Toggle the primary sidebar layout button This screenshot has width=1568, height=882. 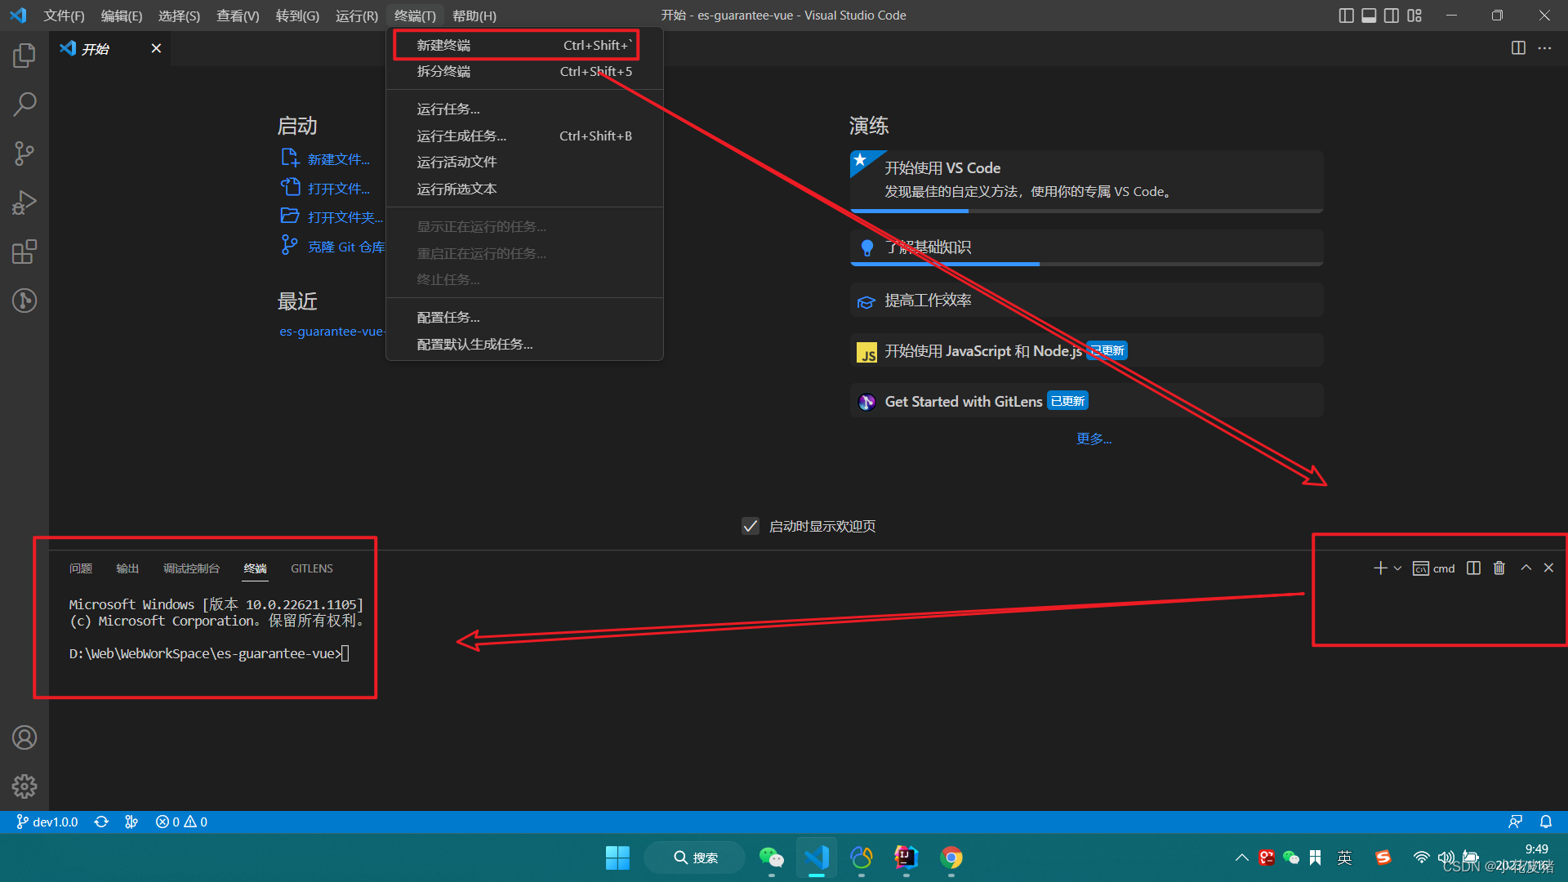(x=1346, y=16)
